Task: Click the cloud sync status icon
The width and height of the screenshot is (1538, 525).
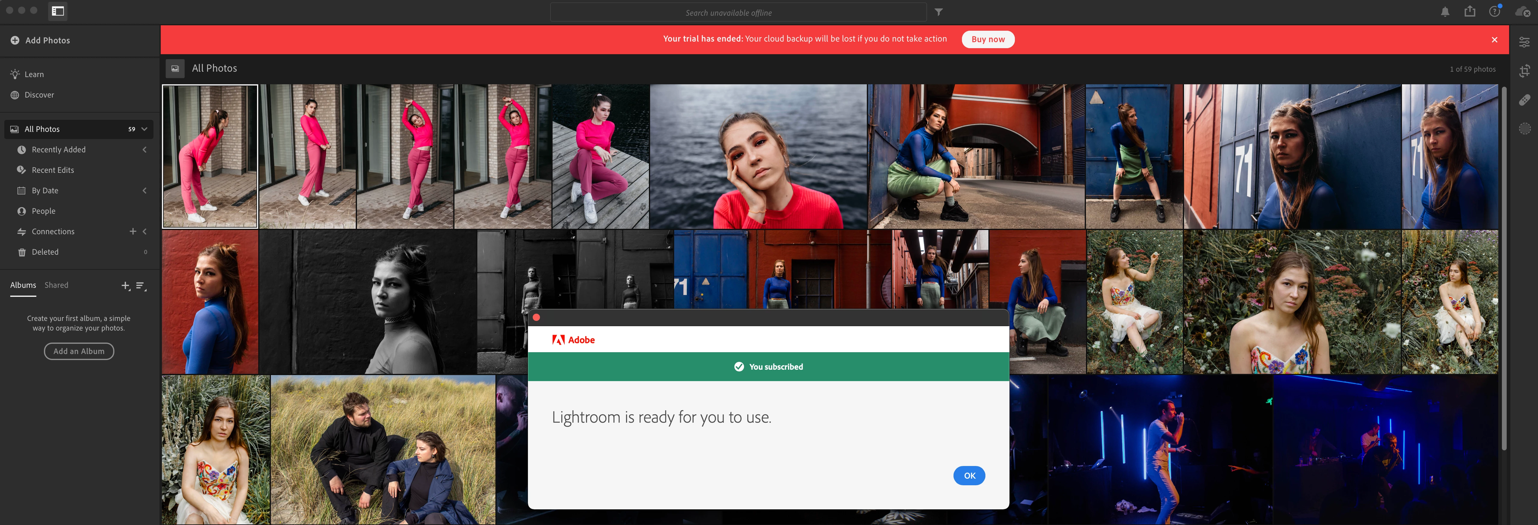Action: tap(1522, 12)
